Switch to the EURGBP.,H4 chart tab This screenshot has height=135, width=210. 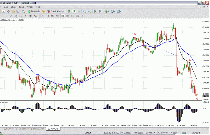pyautogui.click(x=9, y=129)
